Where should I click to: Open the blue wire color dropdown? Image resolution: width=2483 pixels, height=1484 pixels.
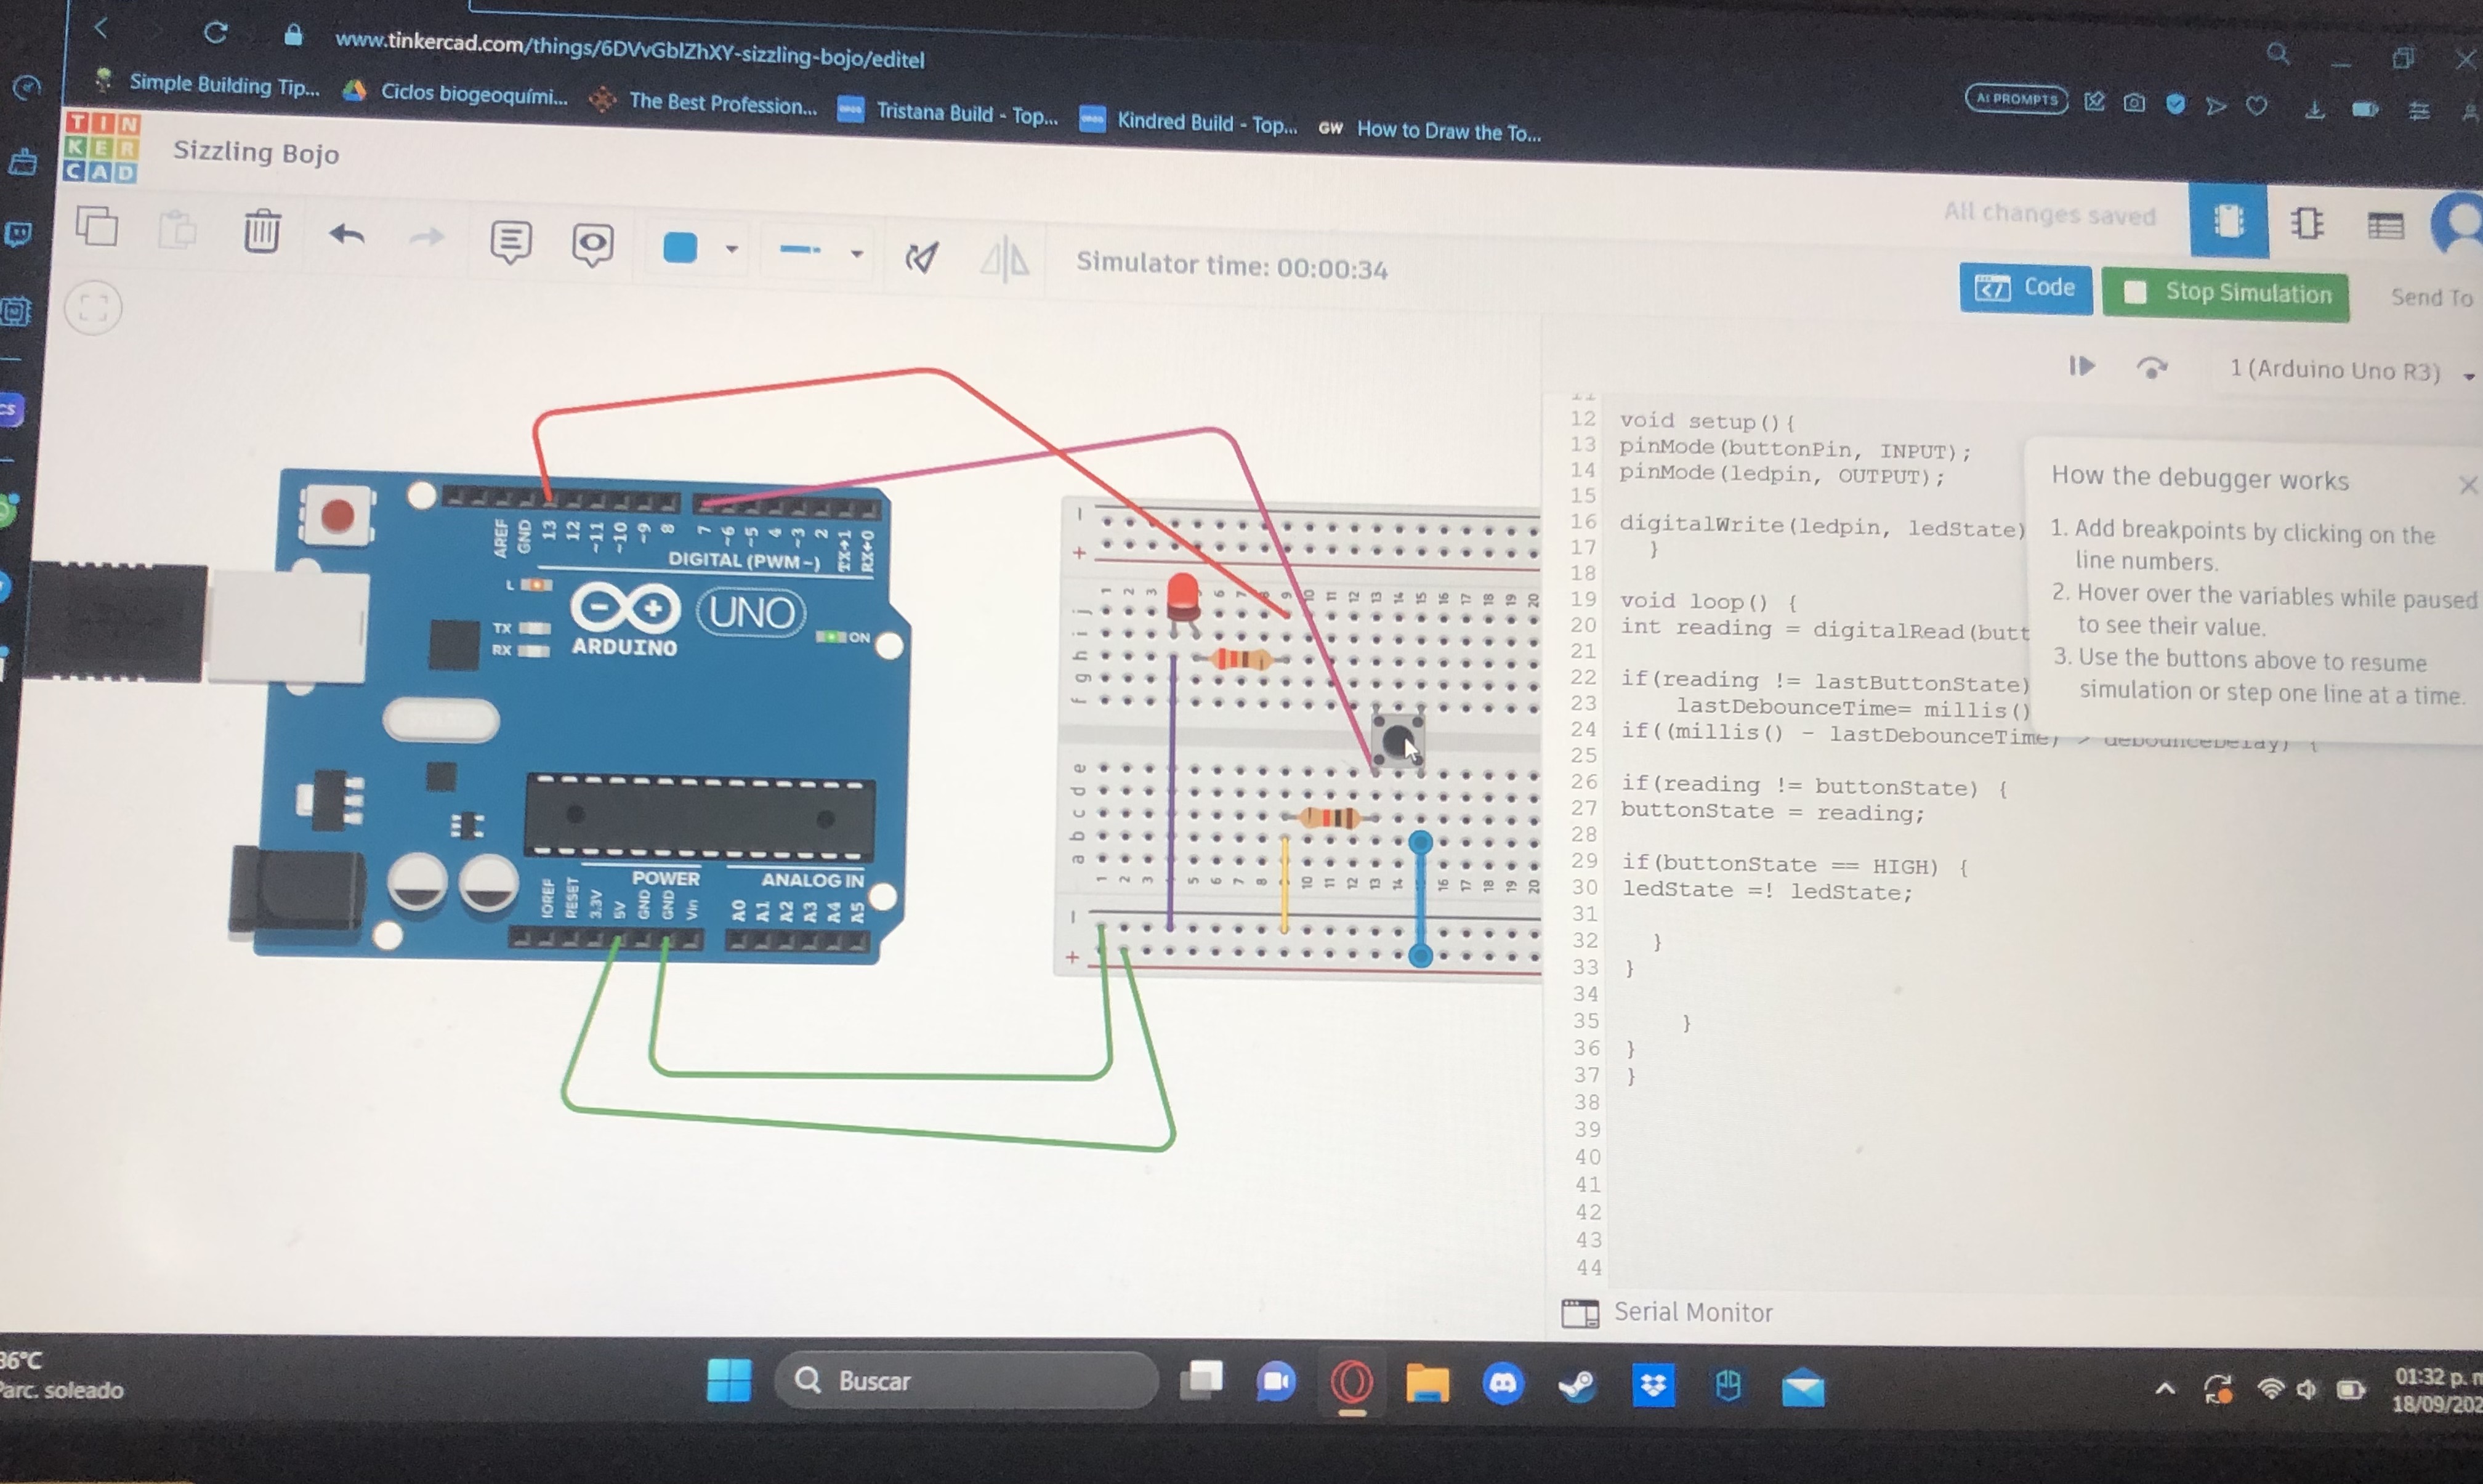pos(732,249)
